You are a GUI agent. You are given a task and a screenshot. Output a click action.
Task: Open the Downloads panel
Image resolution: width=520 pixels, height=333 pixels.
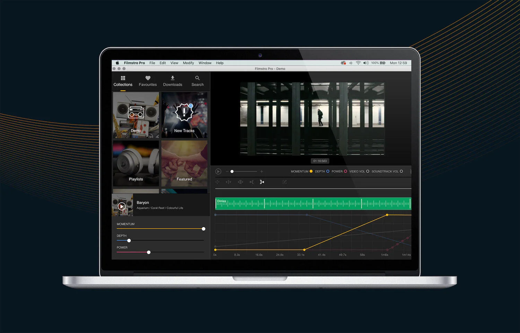point(172,81)
